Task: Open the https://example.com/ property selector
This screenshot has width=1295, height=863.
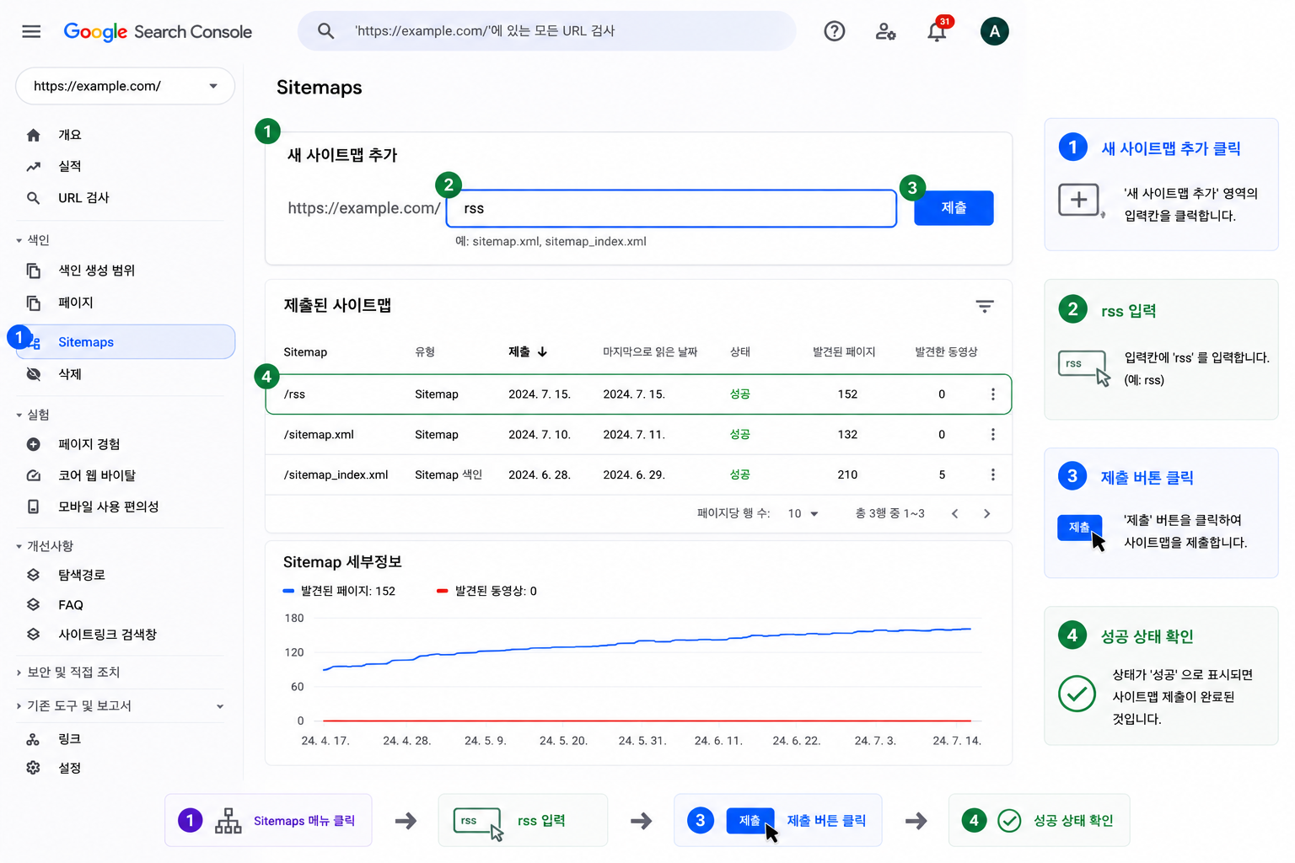Action: tap(125, 86)
